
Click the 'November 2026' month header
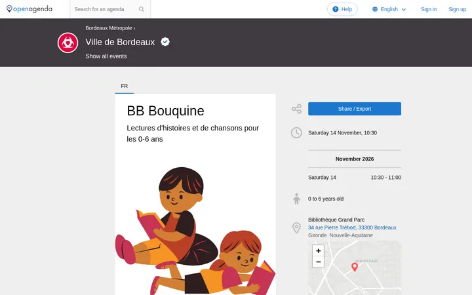coord(354,159)
